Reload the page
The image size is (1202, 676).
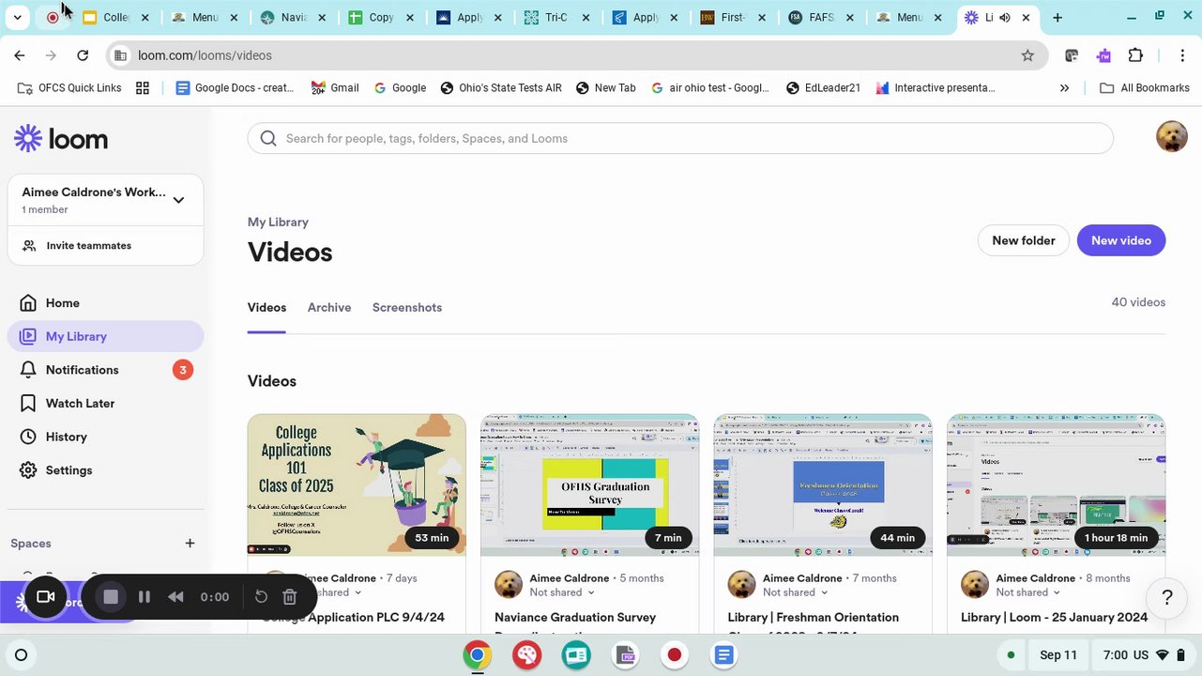[83, 55]
